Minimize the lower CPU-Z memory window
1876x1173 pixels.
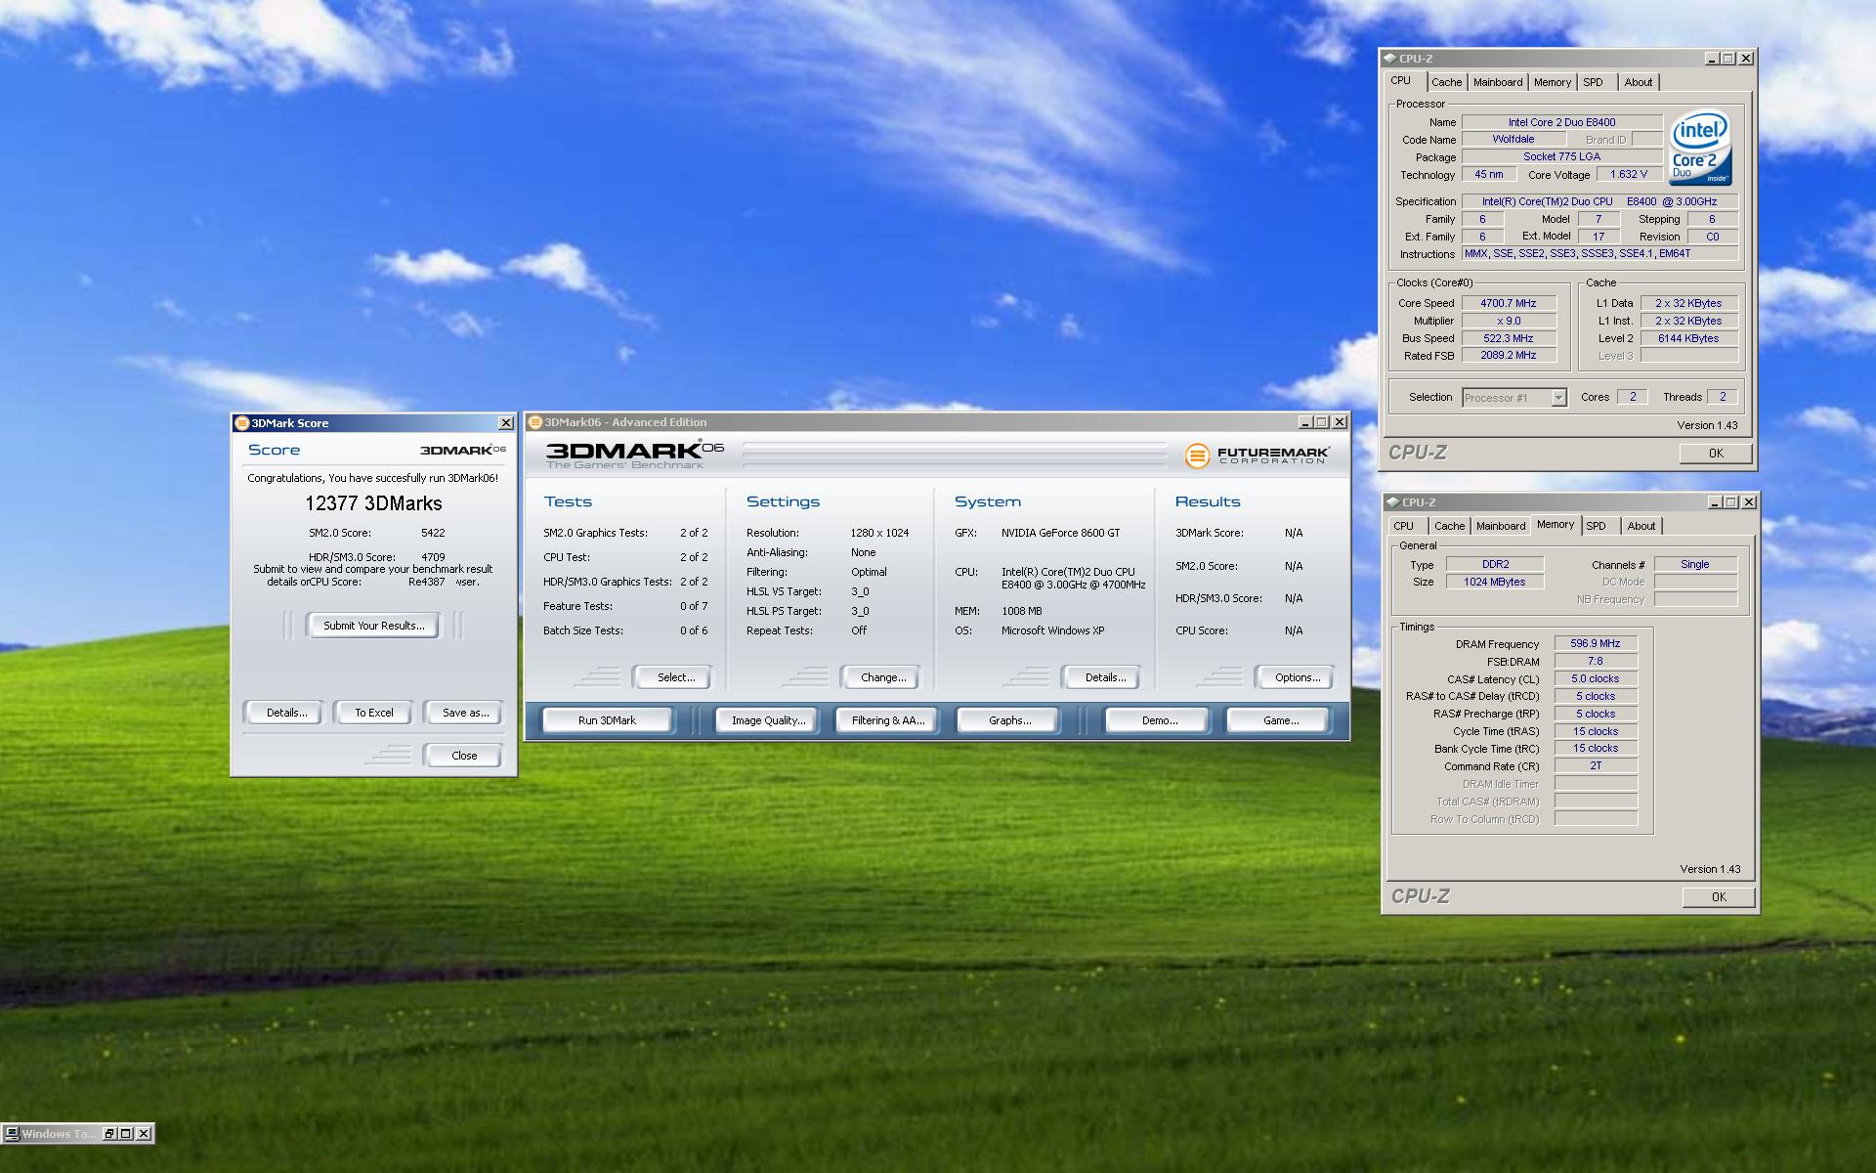[1715, 502]
